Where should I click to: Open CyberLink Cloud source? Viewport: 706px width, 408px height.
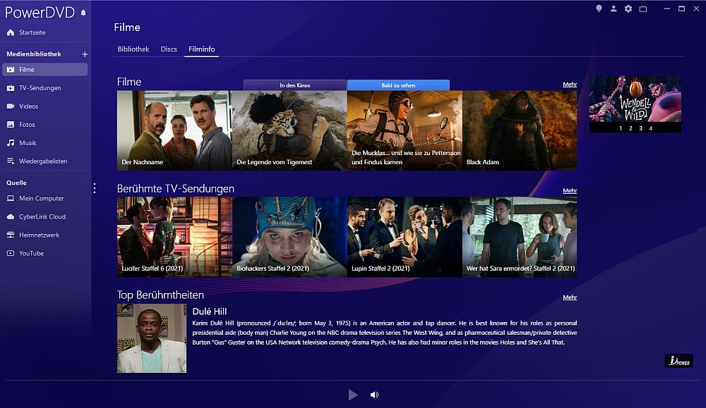pos(44,216)
